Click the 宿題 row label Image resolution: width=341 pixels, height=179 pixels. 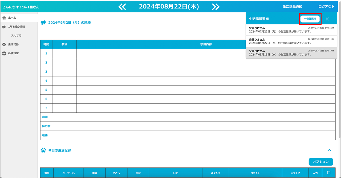45,117
